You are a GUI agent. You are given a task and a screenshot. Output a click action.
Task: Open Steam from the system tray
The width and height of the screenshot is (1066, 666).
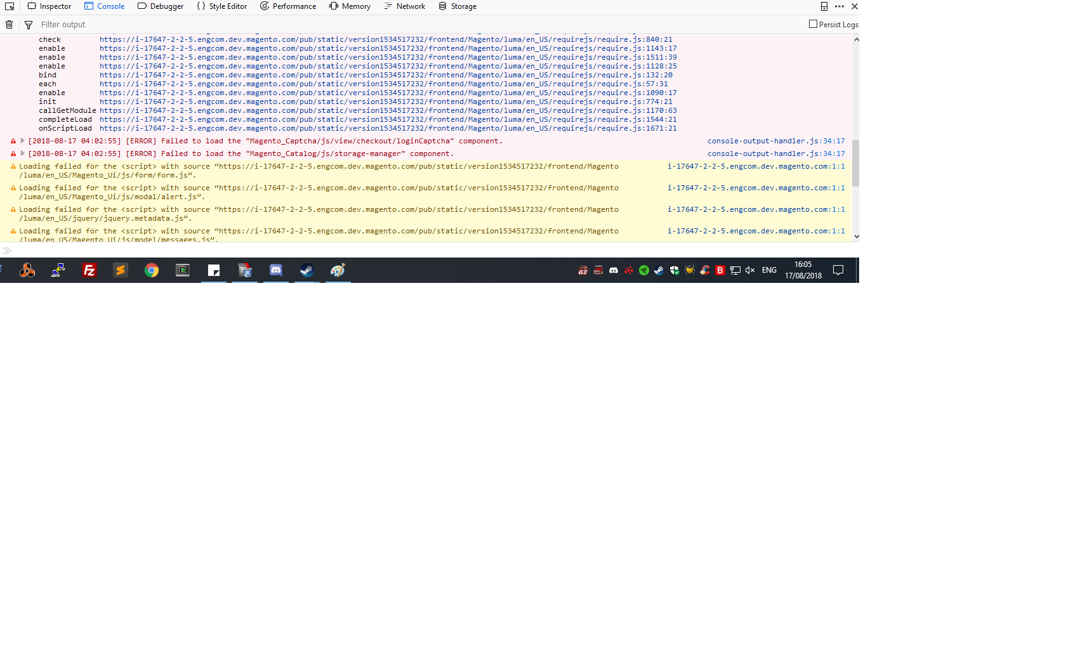coord(659,270)
